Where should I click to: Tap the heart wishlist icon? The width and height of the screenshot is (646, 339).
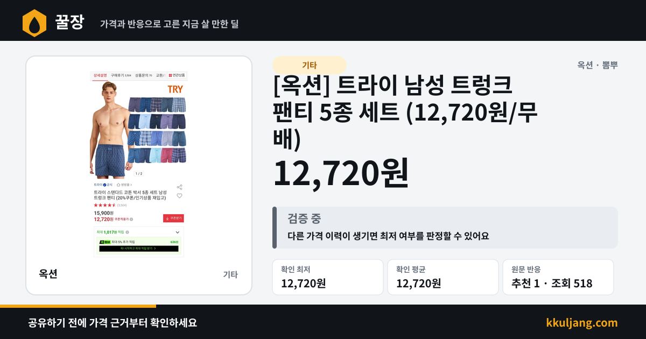click(x=179, y=196)
